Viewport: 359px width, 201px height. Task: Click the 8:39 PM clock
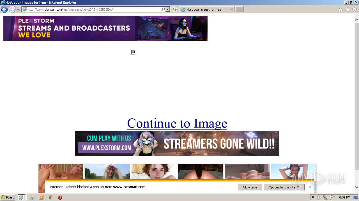click(344, 197)
